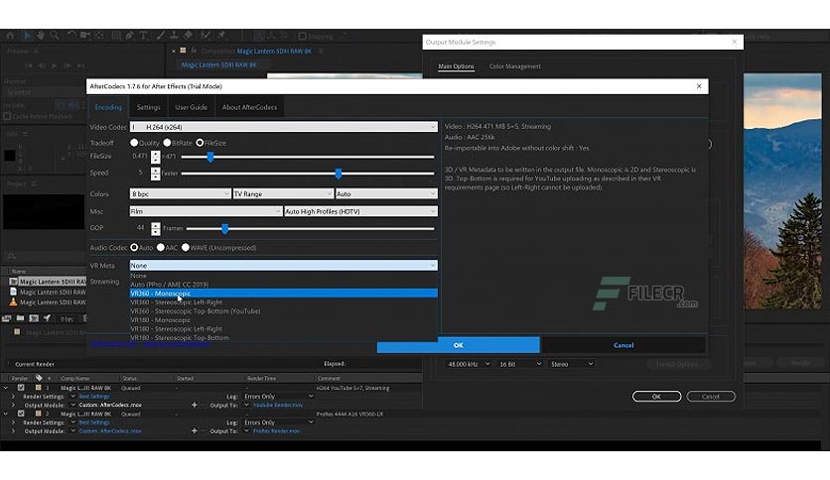Click the rocket icon in Project panel
Viewport: 830px width, 480px height.
pos(47,318)
